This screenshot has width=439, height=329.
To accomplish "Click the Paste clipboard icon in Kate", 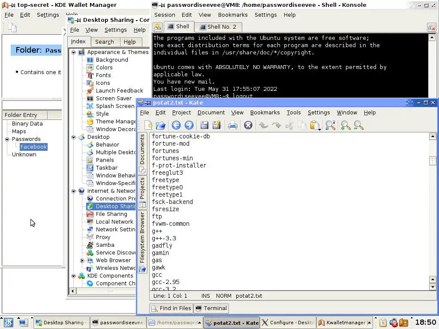I will pos(315,126).
